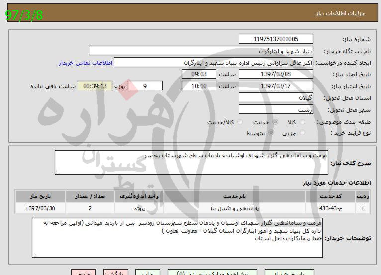The image size is (381, 275).
Task: Click the resize grip of buyer notes textarea
Action: pyautogui.click(x=35, y=255)
